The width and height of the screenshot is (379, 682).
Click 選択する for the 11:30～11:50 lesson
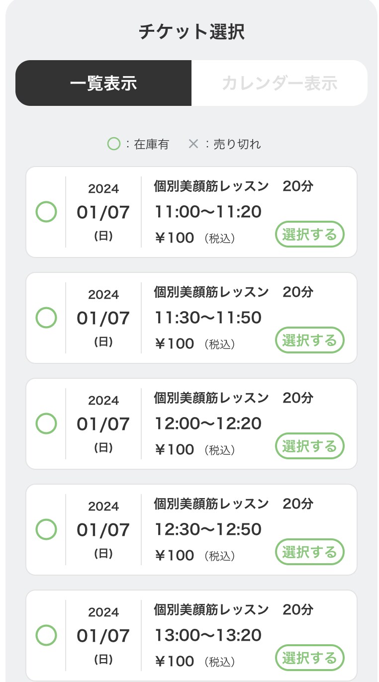[309, 341]
